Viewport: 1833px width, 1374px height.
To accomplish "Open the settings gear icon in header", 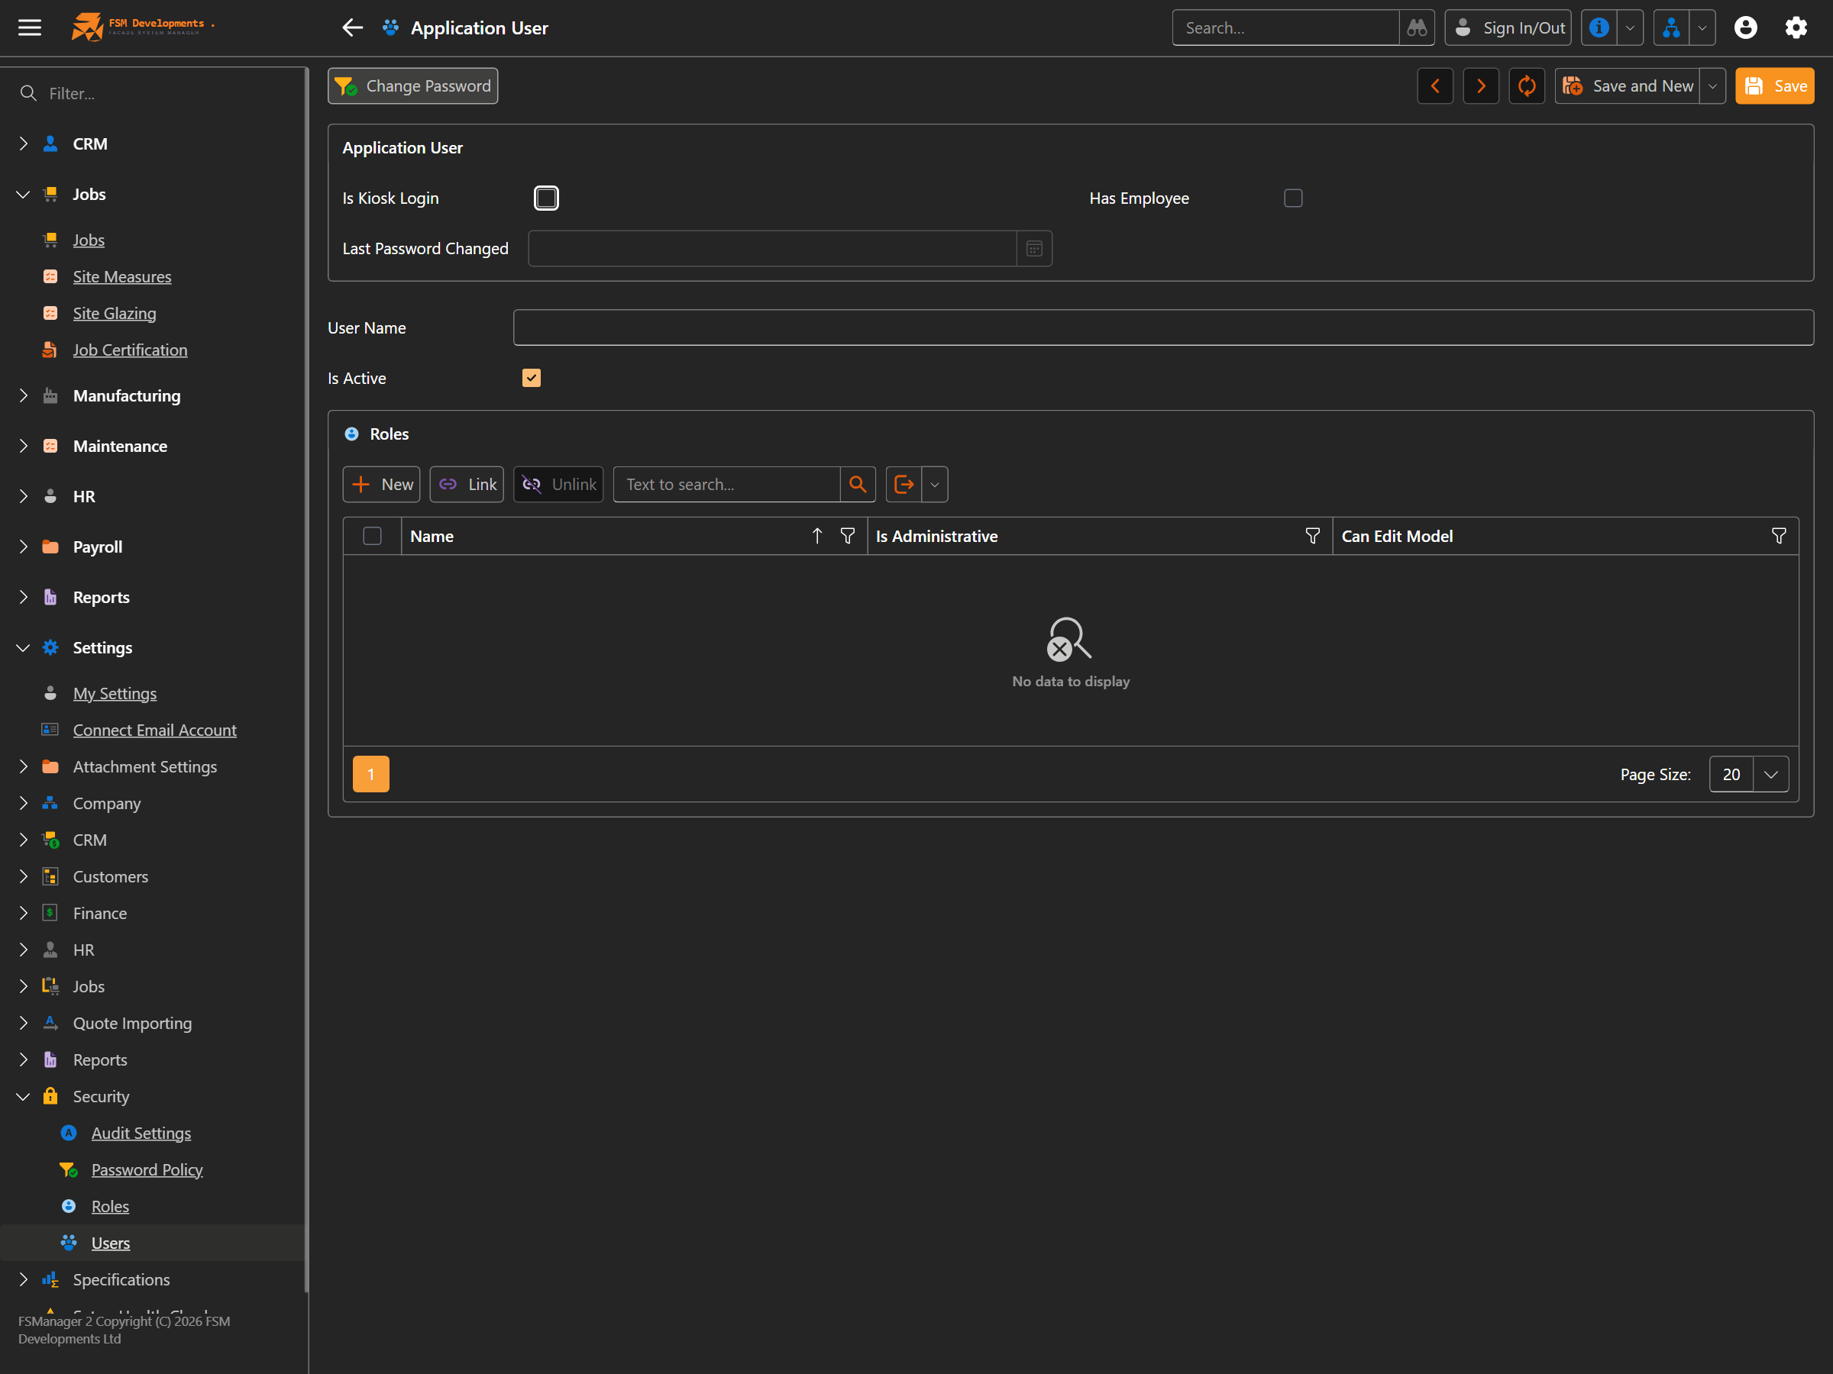I will coord(1795,27).
